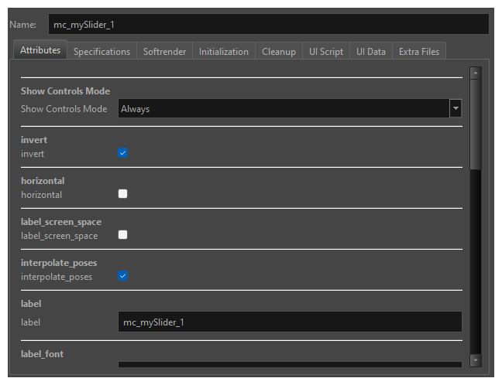
Task: Click the bold 'horizontal' section heading
Action: pos(43,181)
